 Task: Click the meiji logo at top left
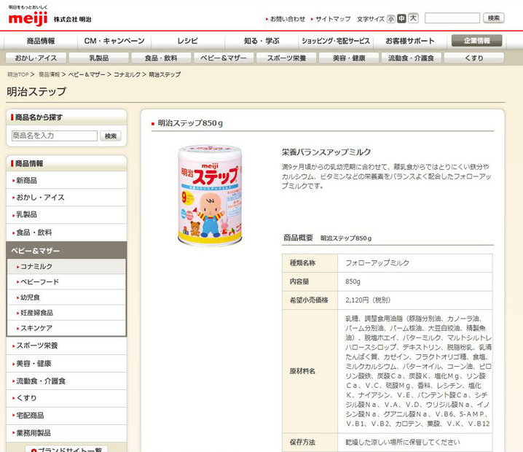point(28,18)
